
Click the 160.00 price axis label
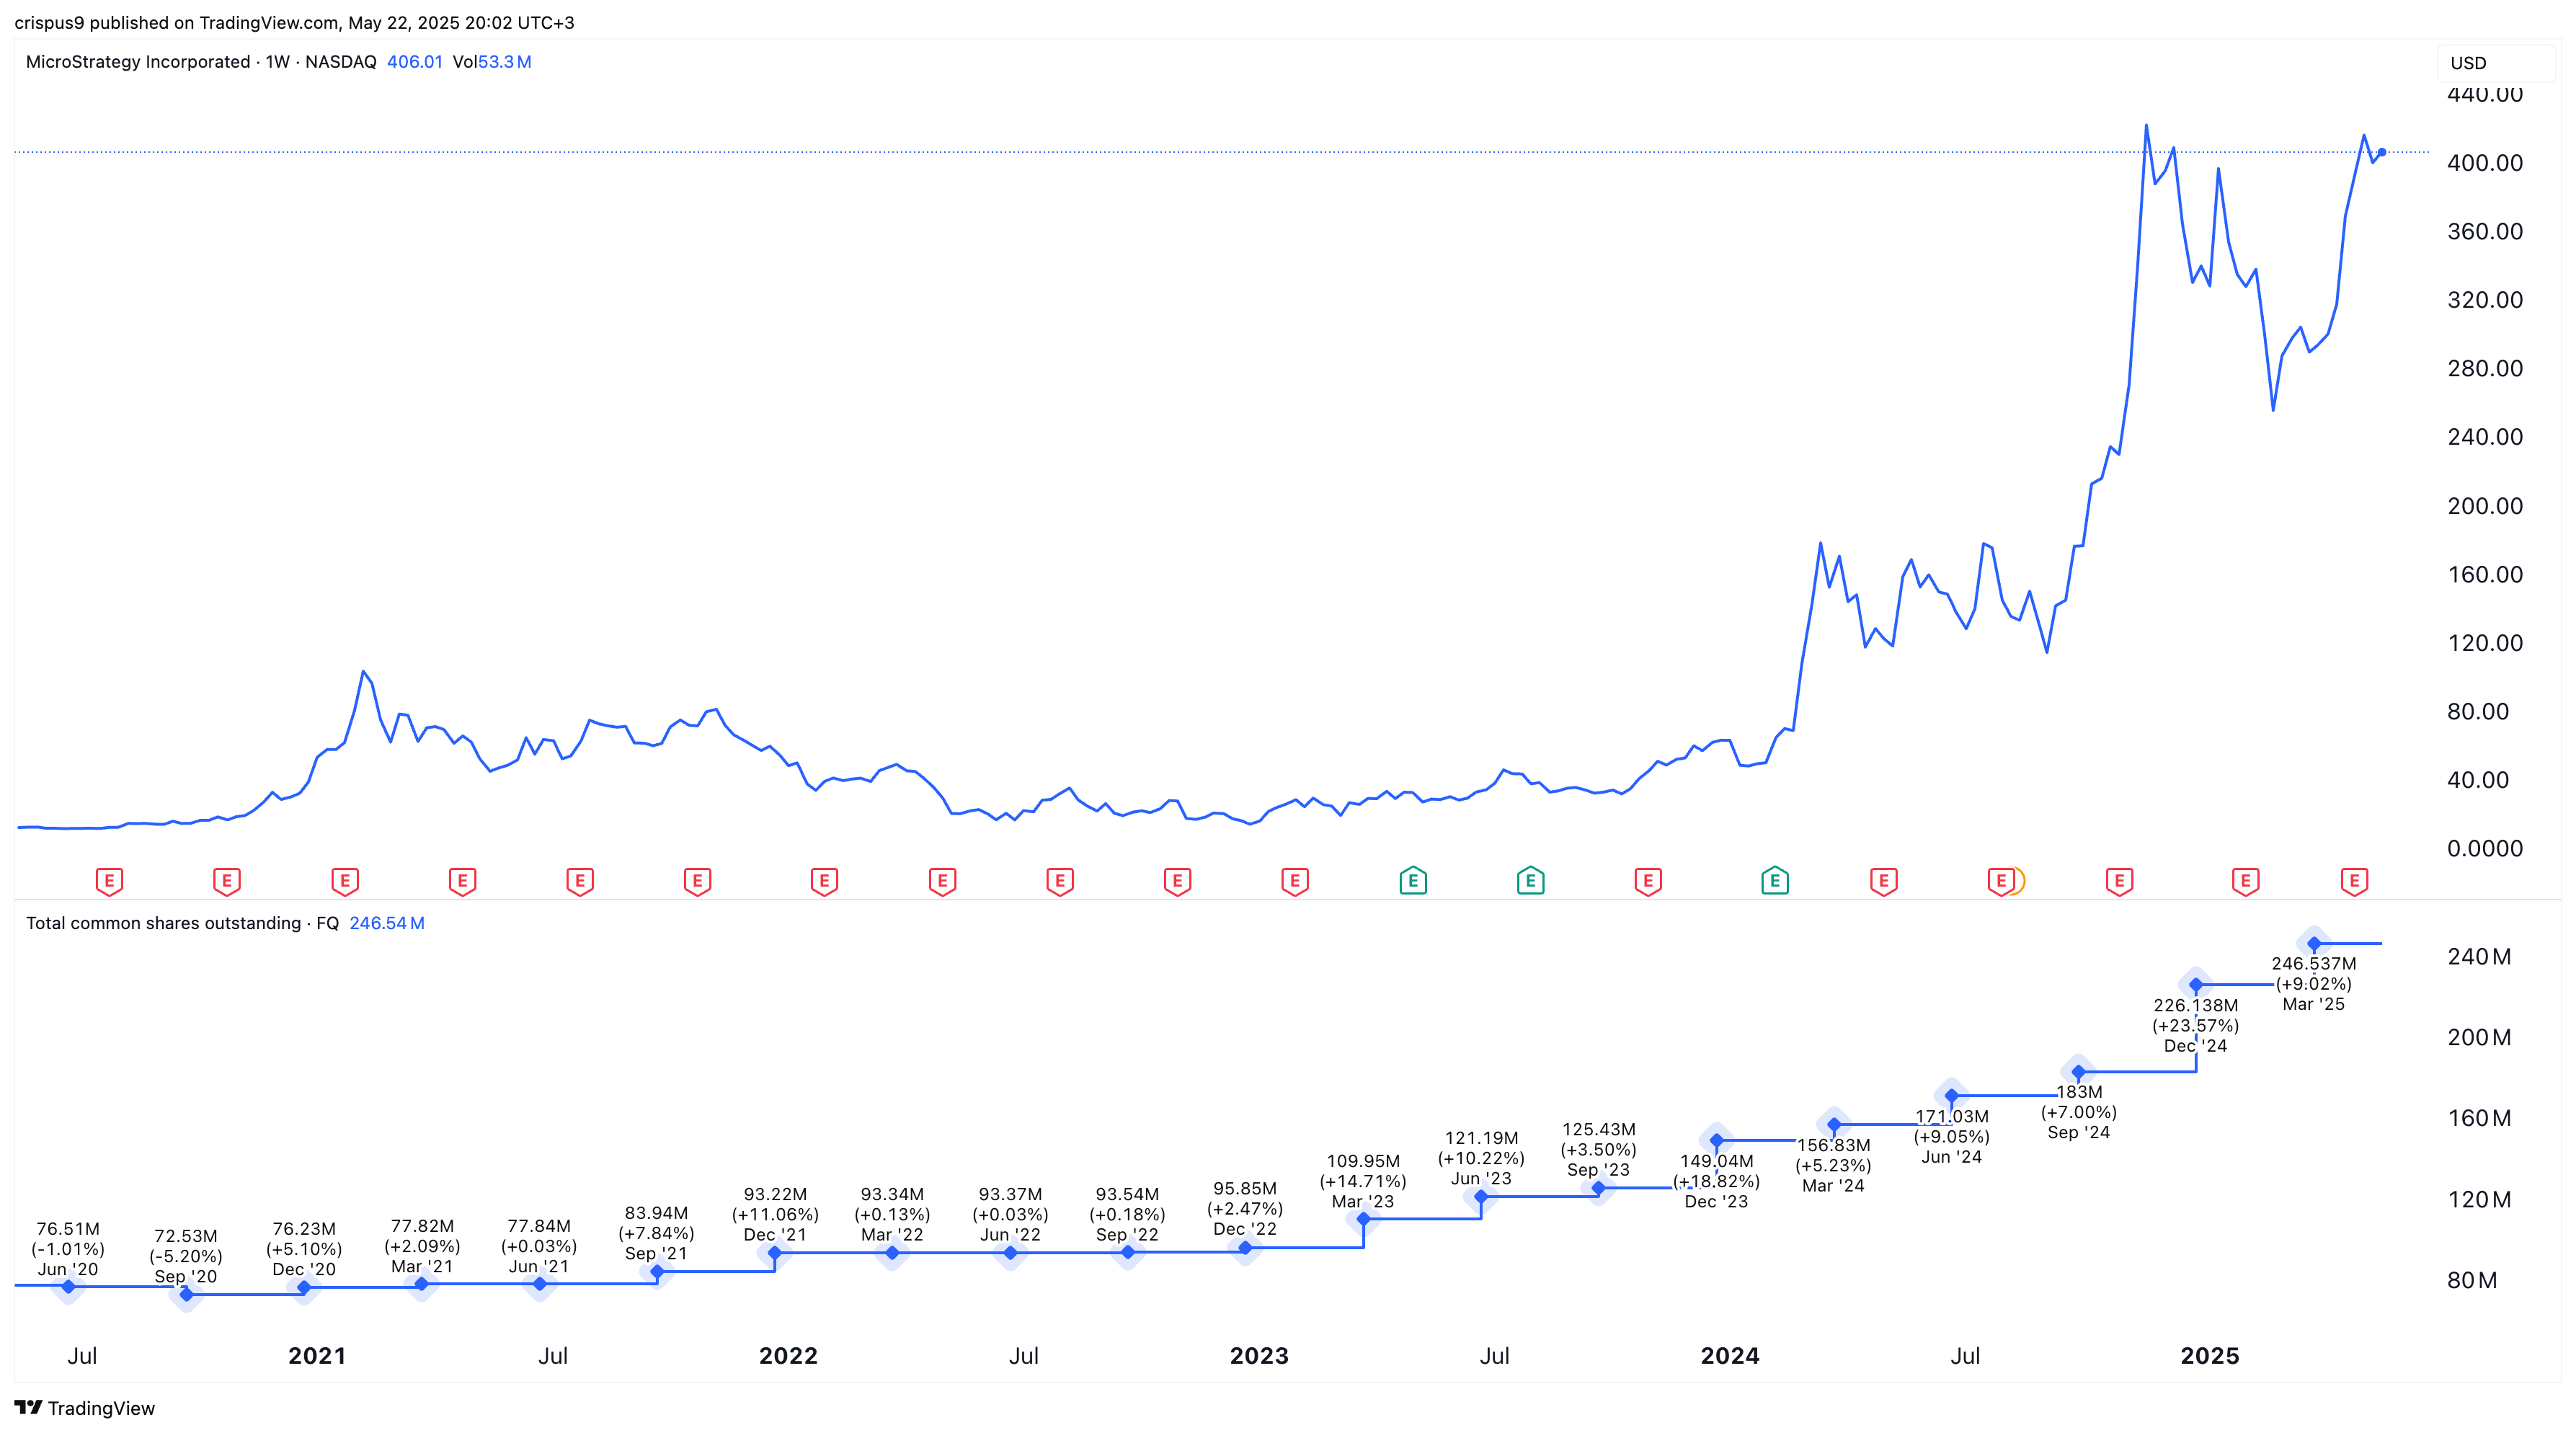tap(2485, 575)
